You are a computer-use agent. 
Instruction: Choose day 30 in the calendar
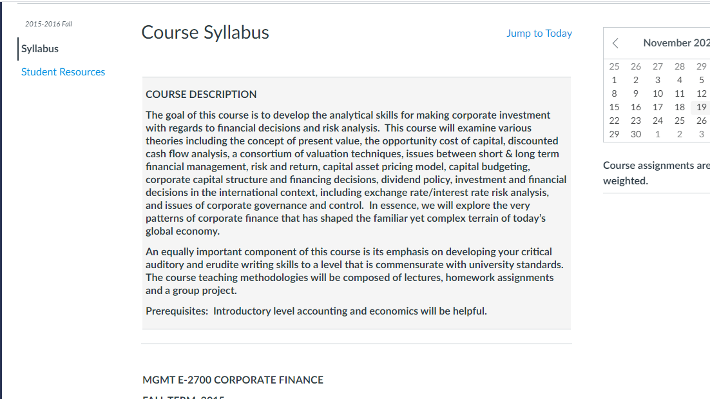click(636, 134)
